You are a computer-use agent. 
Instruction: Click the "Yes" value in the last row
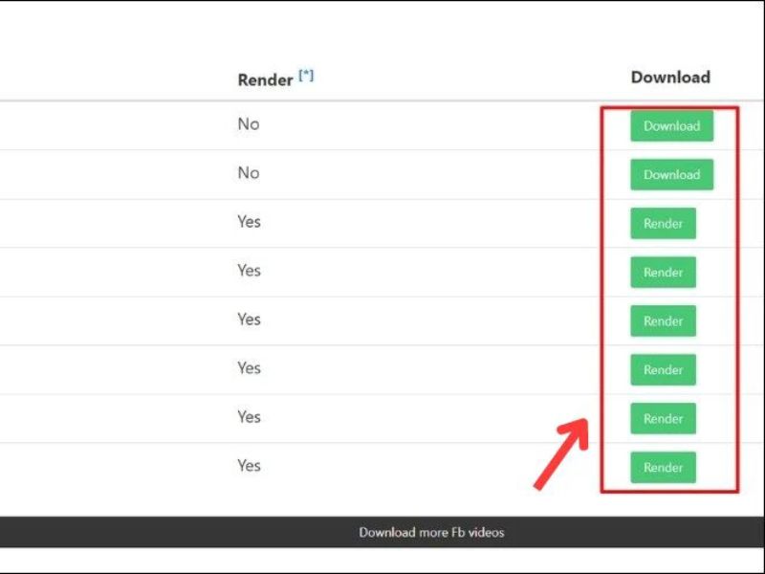tap(249, 466)
